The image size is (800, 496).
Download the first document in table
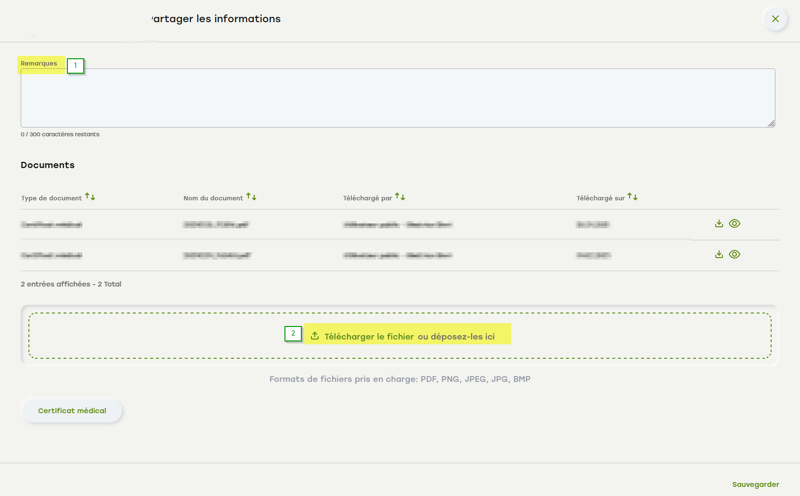(719, 223)
